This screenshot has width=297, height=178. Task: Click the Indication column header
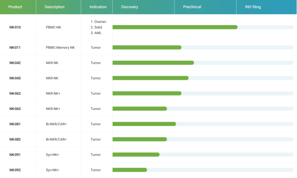(98, 7)
